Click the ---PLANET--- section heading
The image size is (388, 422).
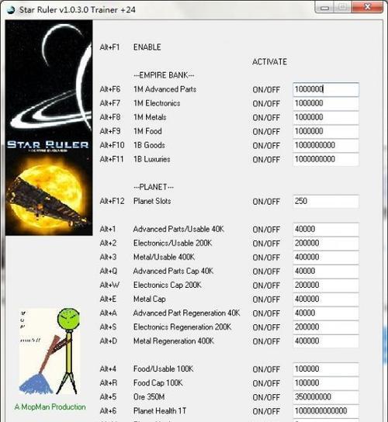click(154, 187)
